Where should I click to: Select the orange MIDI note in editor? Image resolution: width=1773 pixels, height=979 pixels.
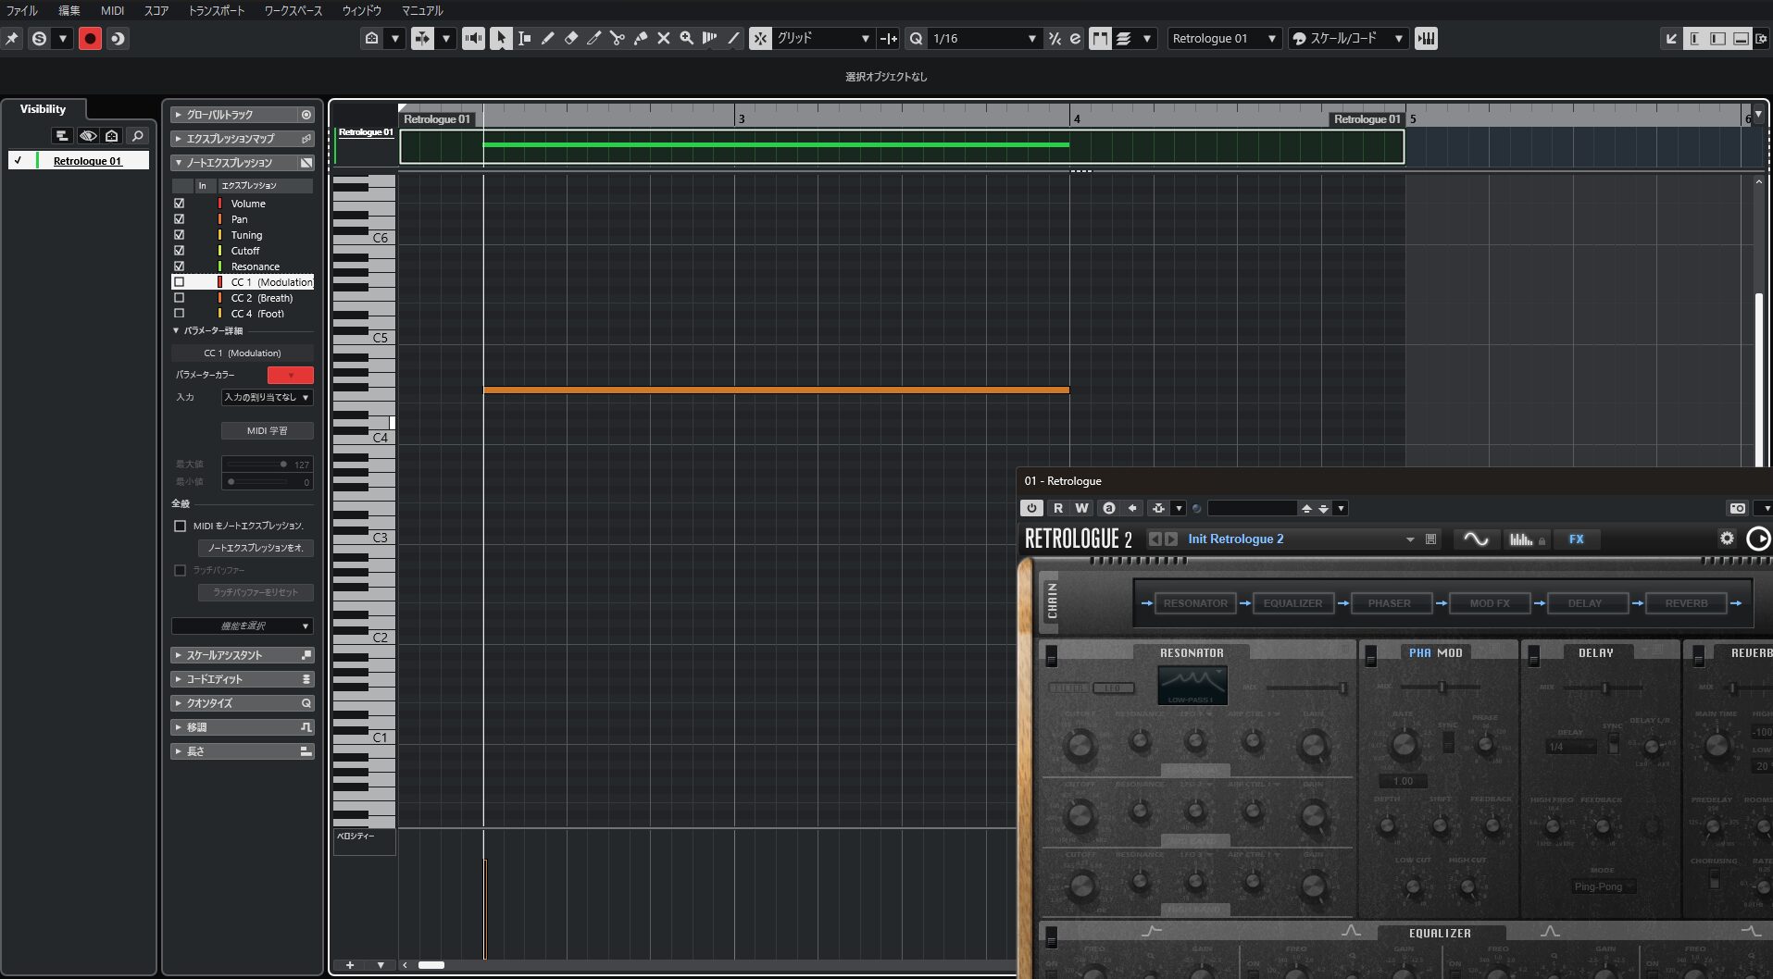tap(776, 390)
